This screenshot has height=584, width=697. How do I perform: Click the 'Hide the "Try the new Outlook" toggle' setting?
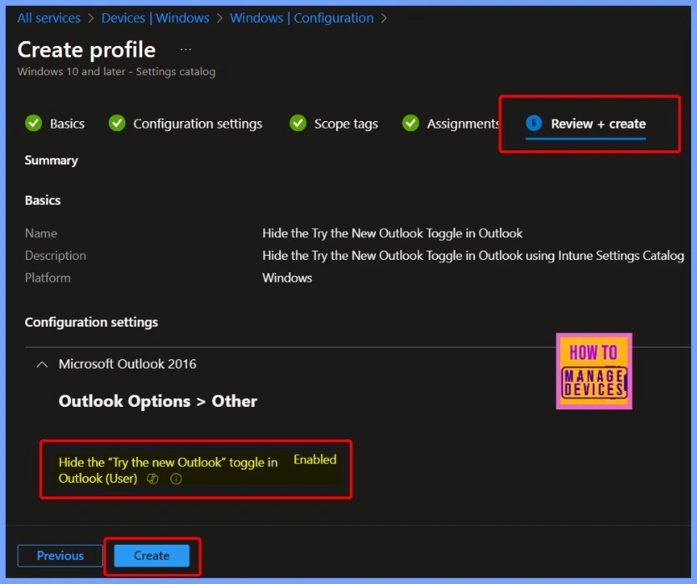pos(168,470)
